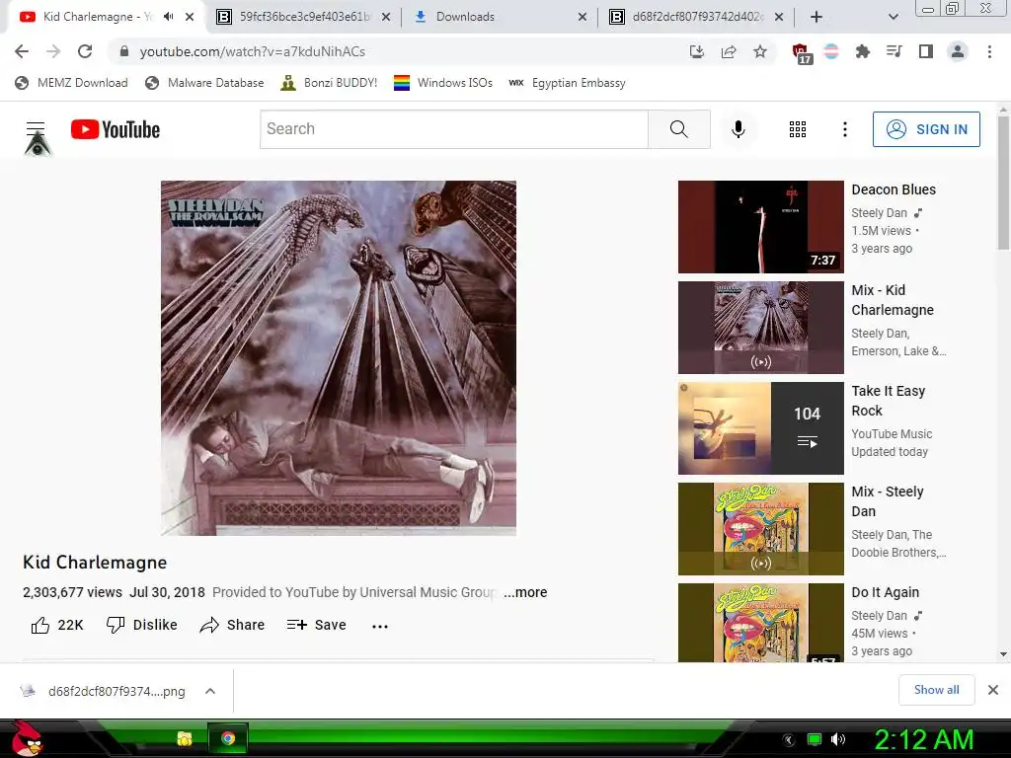
Task: Close the Downloads tab
Action: coord(583,17)
